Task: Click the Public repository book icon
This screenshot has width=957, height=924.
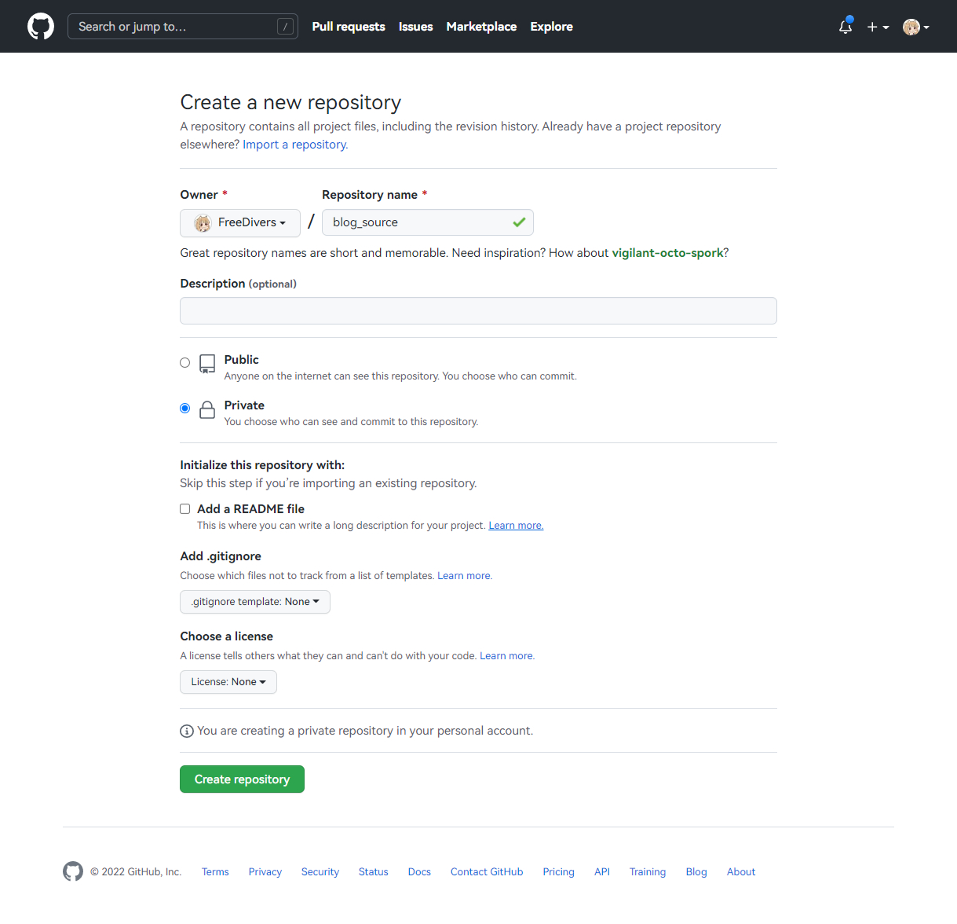Action: (207, 364)
